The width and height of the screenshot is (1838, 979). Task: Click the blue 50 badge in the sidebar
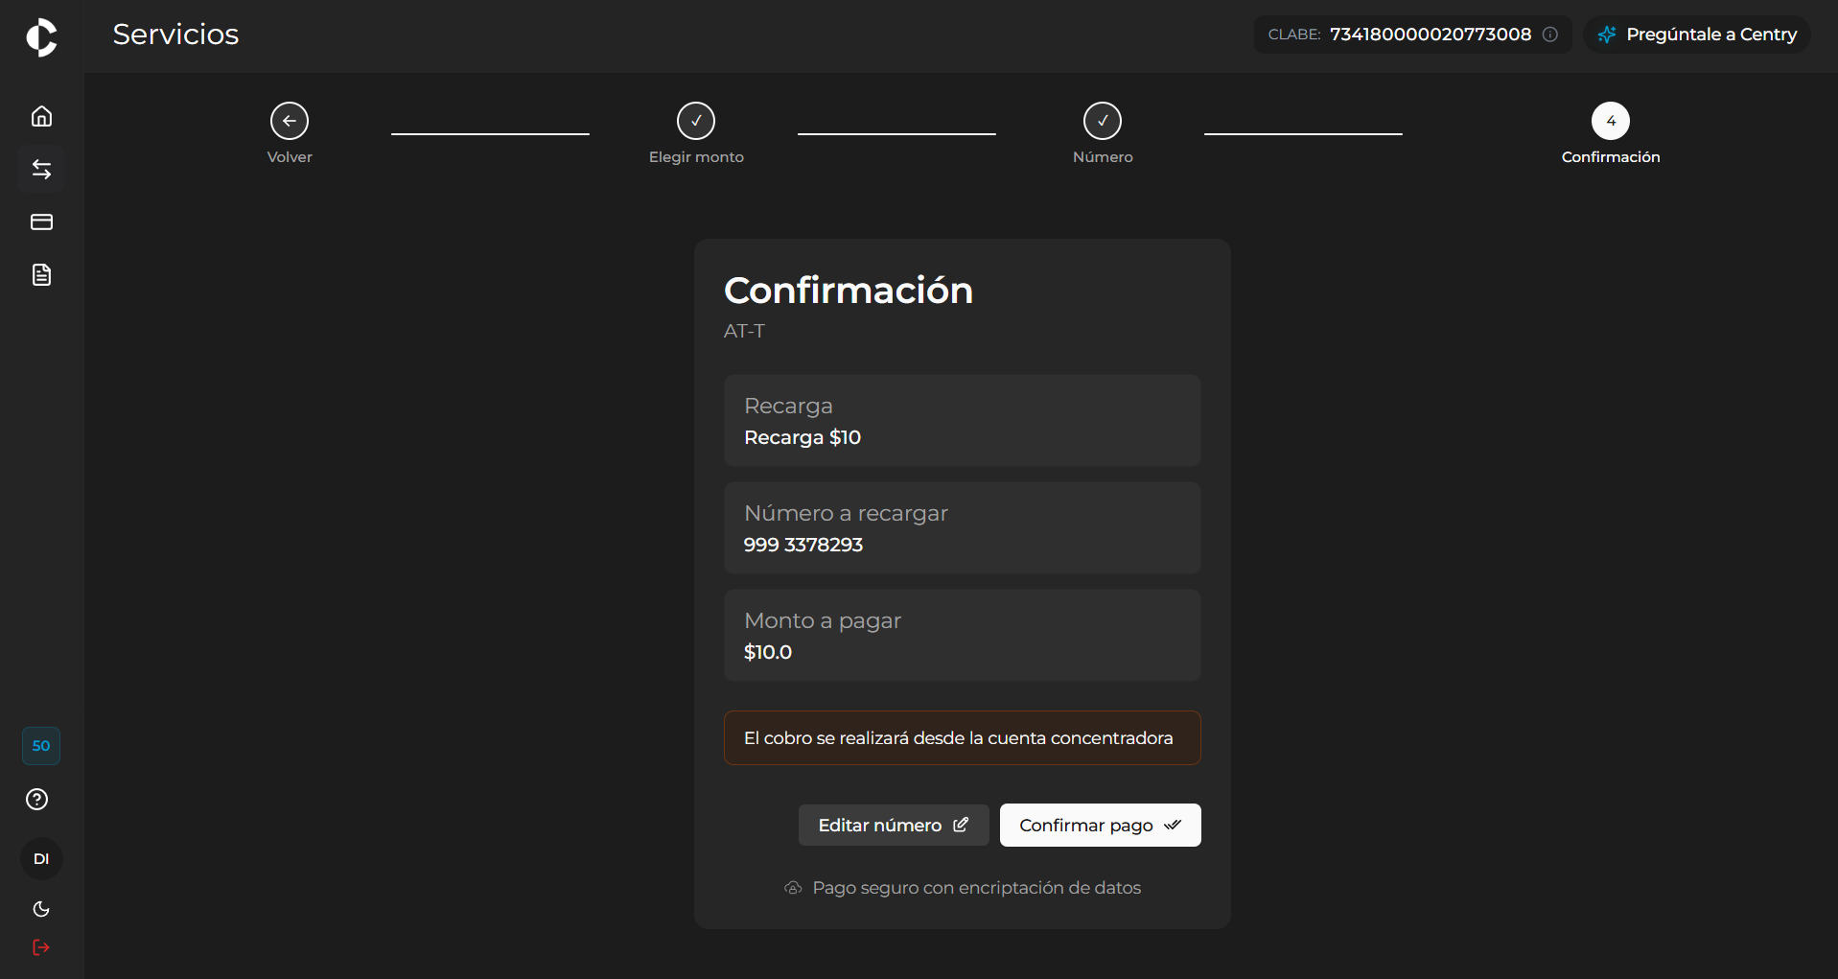(41, 746)
